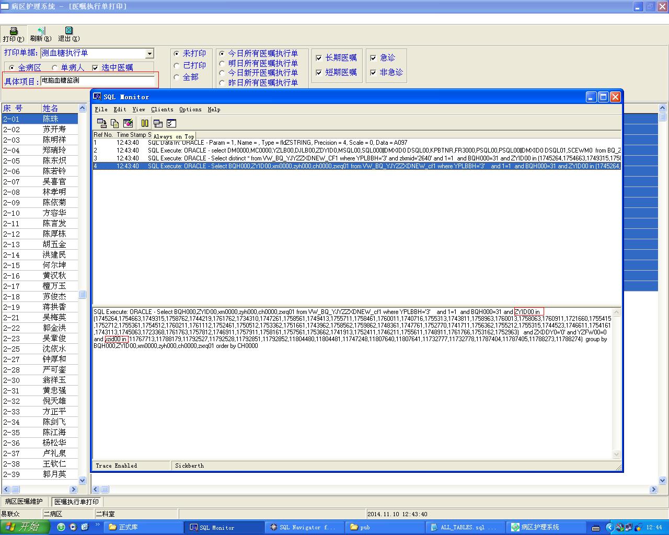Switch to the 病区医嘱维护 tab

coord(24,502)
